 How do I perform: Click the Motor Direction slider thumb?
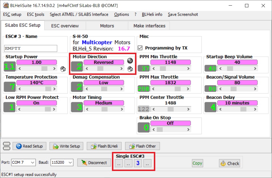coord(100,69)
